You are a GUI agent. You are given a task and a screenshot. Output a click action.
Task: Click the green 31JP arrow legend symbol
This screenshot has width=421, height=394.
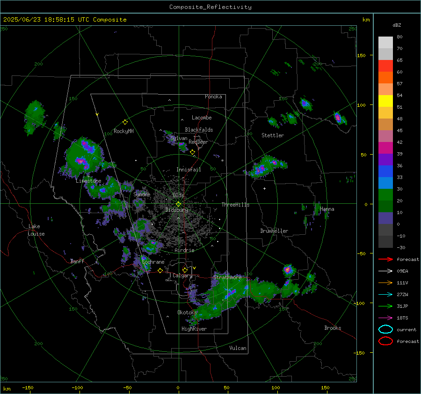click(385, 306)
